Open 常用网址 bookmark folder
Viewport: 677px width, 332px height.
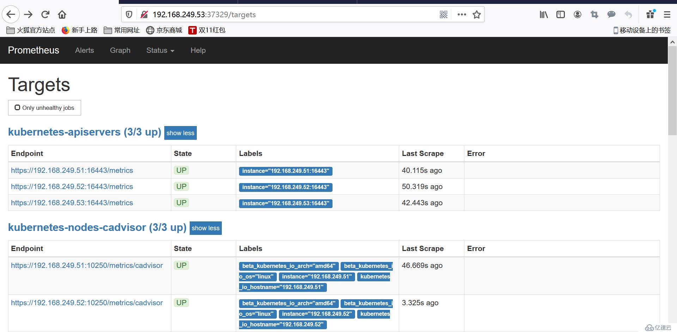tap(122, 30)
